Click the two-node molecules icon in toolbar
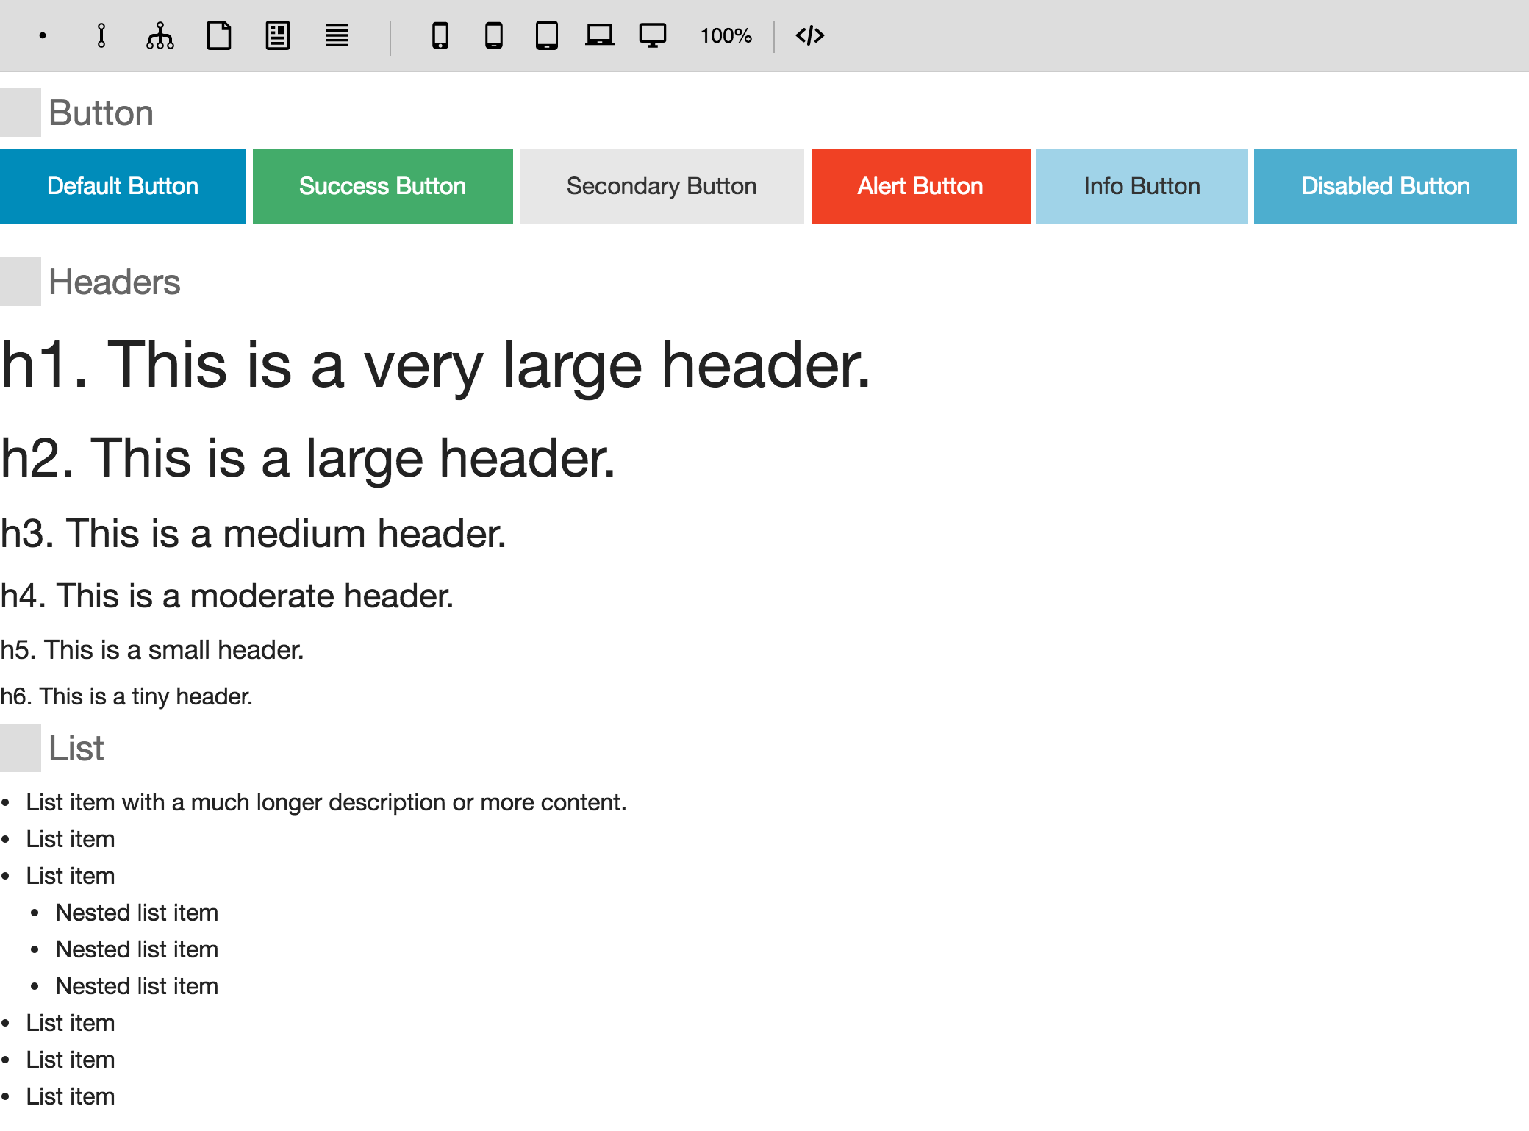 (x=101, y=35)
